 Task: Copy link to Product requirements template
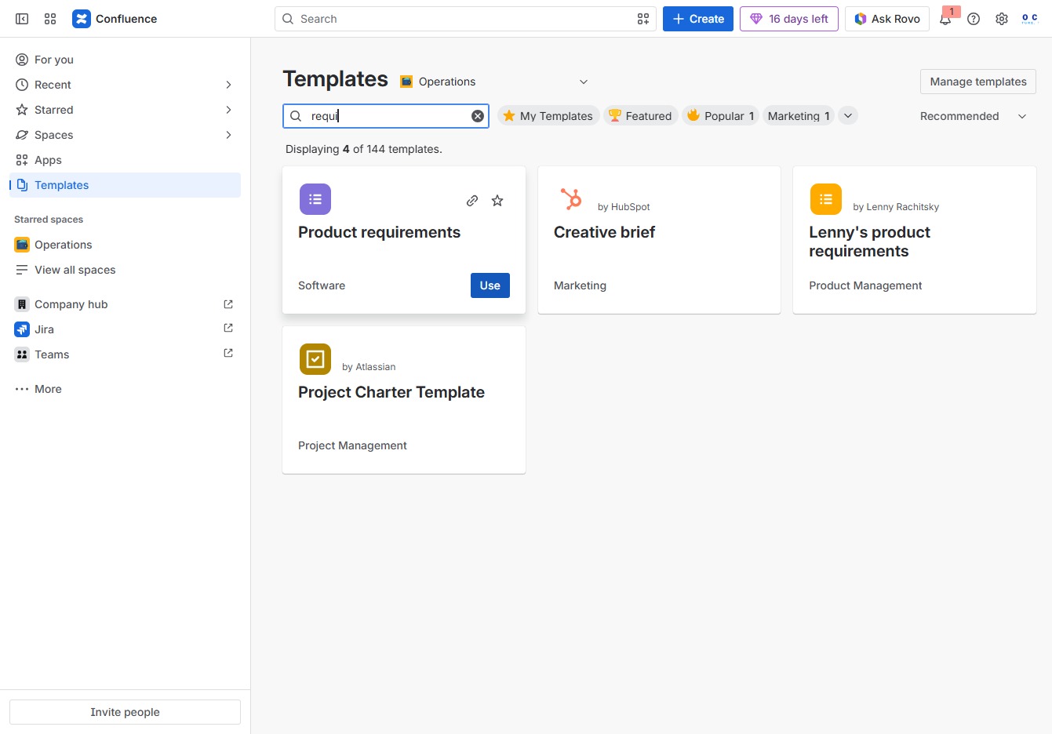pos(472,201)
